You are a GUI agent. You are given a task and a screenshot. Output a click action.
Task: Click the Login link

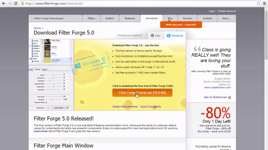[212, 11]
